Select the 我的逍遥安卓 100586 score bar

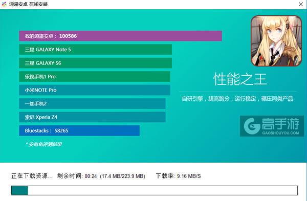[120, 36]
